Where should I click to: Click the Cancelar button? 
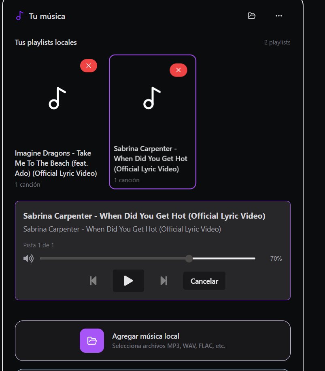204,281
